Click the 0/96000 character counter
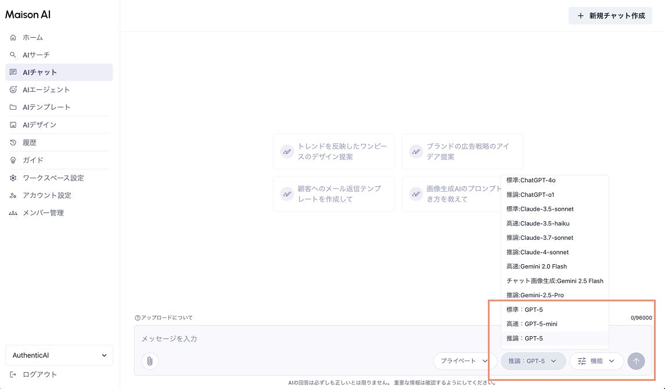 tap(641, 318)
